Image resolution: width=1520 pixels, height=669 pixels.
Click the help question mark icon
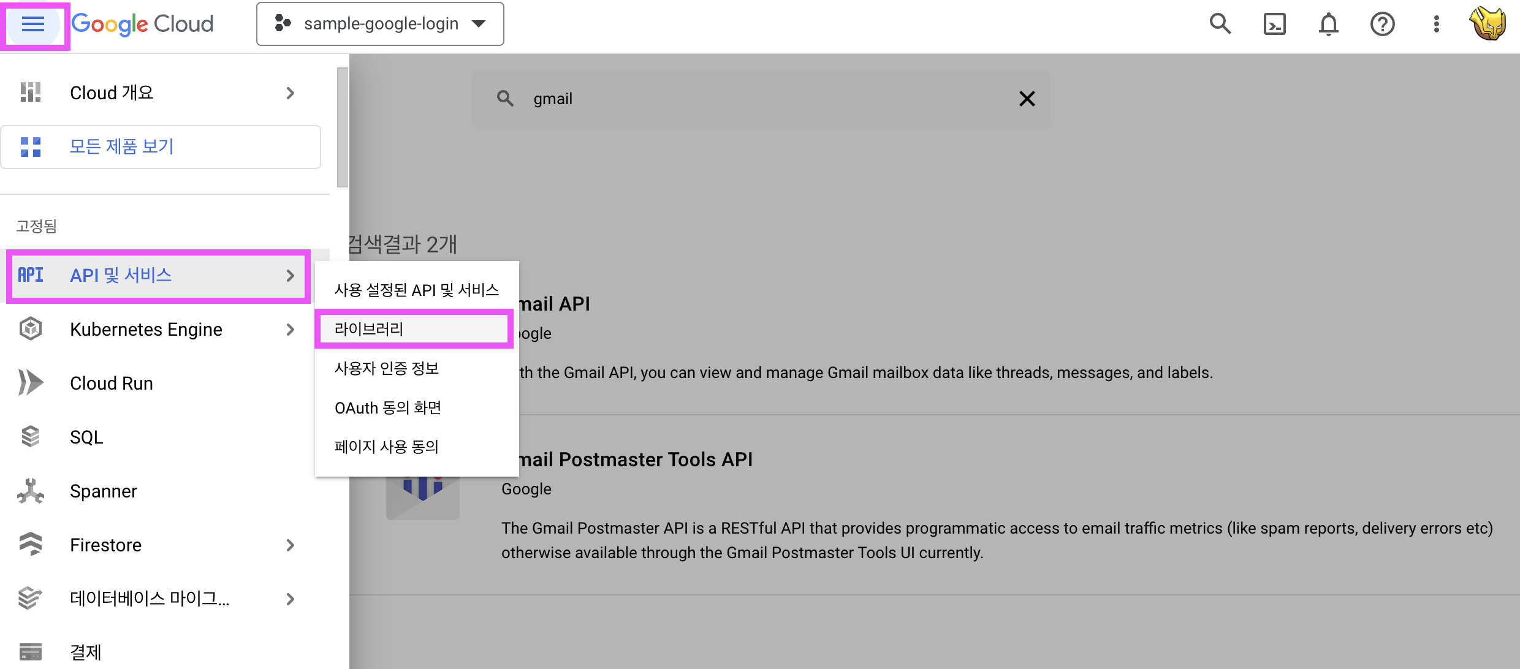point(1382,25)
